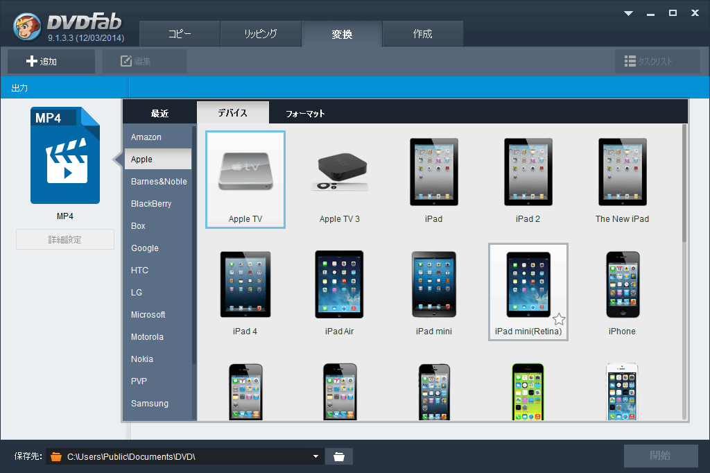Switch to the フォーマット profile tab
The height and width of the screenshot is (473, 710).
click(305, 113)
